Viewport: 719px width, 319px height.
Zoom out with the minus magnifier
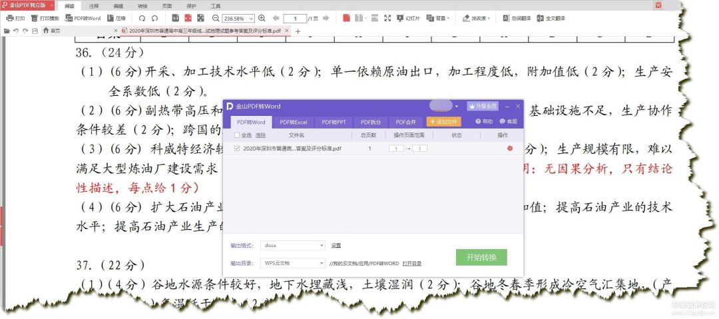tap(216, 19)
